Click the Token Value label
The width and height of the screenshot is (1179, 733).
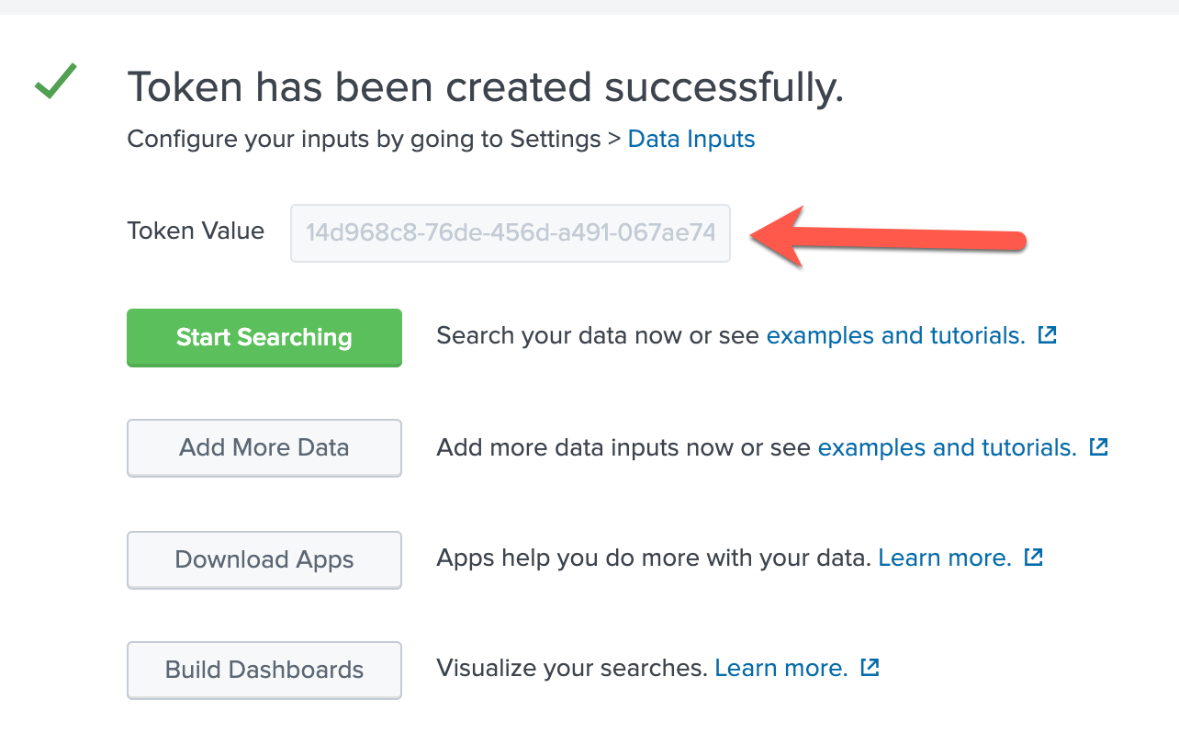[196, 231]
